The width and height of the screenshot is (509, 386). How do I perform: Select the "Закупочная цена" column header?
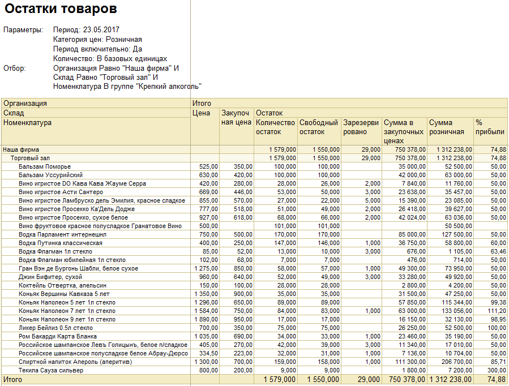pos(237,127)
